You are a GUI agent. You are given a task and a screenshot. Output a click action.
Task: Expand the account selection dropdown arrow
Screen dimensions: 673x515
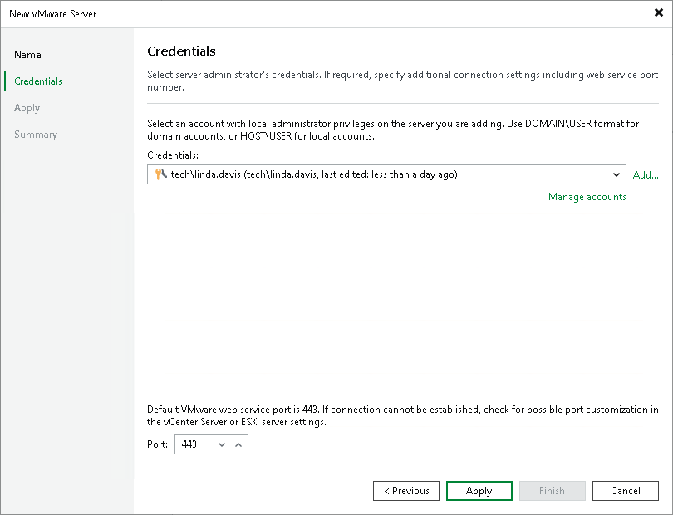617,174
